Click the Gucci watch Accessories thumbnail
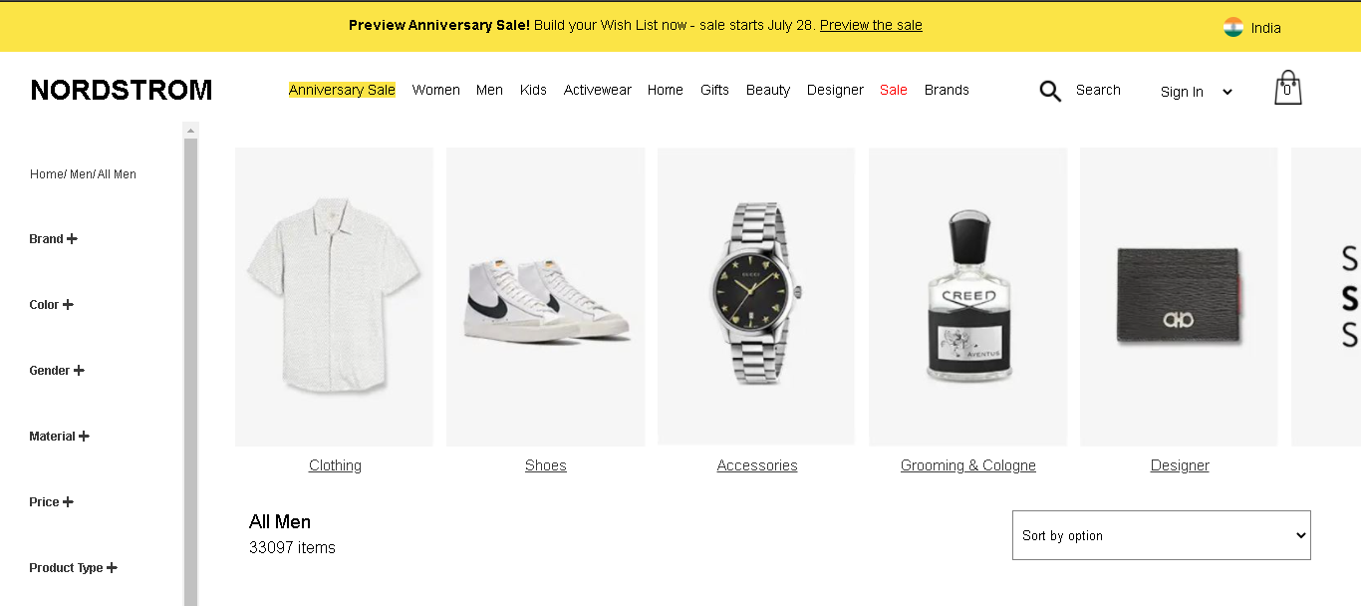Viewport: 1361px width, 606px height. pyautogui.click(x=756, y=296)
